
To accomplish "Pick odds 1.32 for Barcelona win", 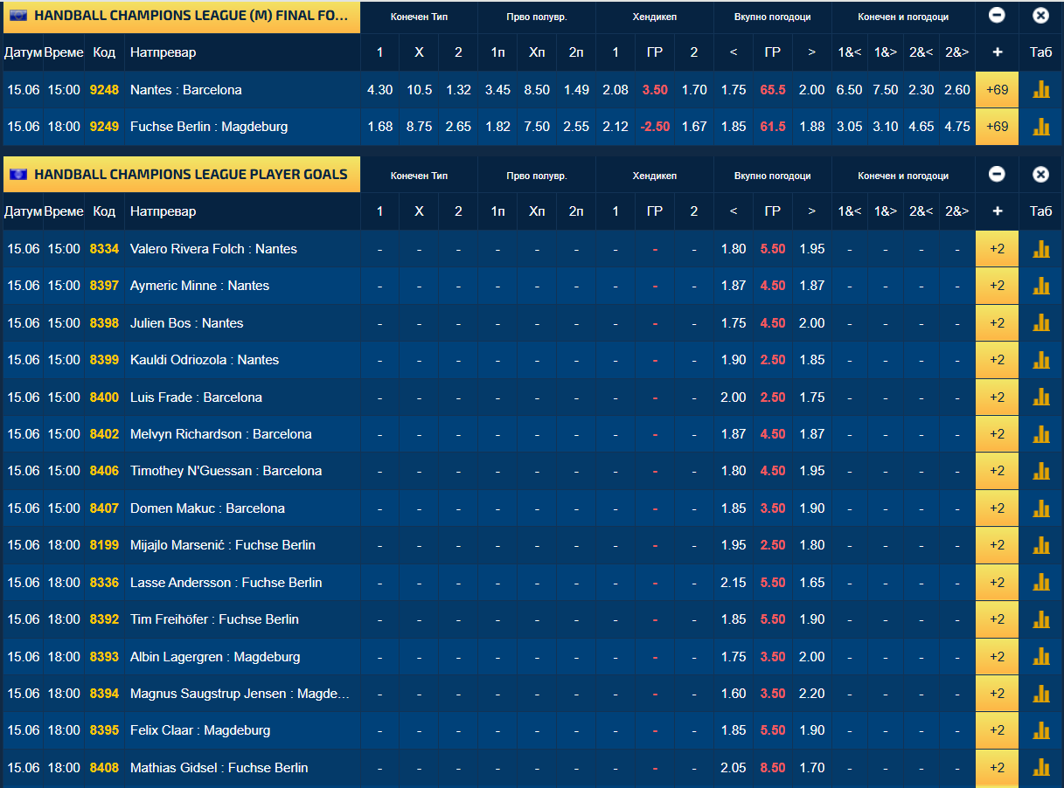I will pos(458,90).
